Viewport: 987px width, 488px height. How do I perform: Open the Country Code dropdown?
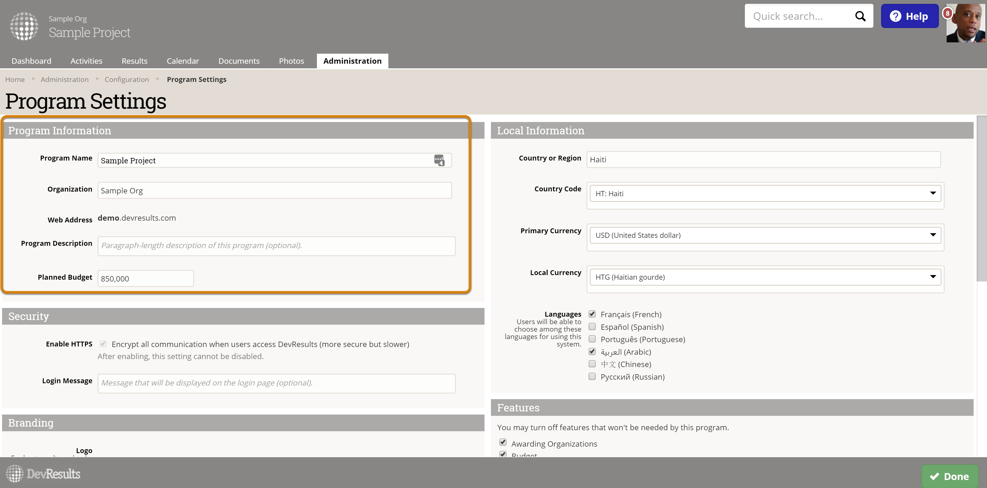(765, 193)
